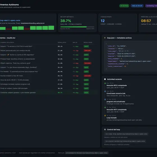Open the 'Iteración #011 completada' activity entry
The width and height of the screenshot is (157, 157).
[117, 110]
